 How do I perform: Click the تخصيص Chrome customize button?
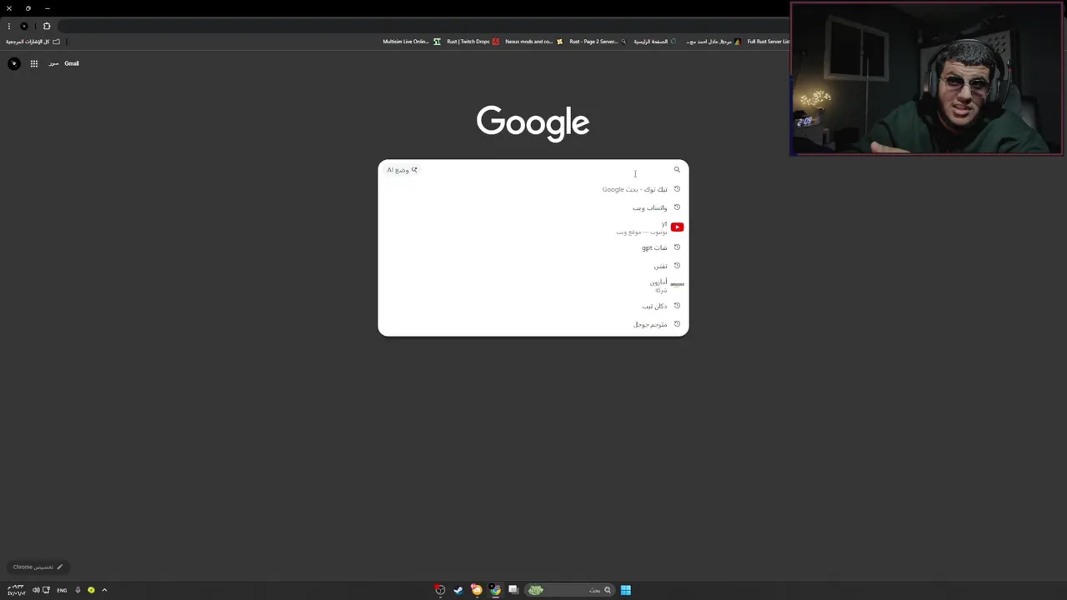click(38, 567)
